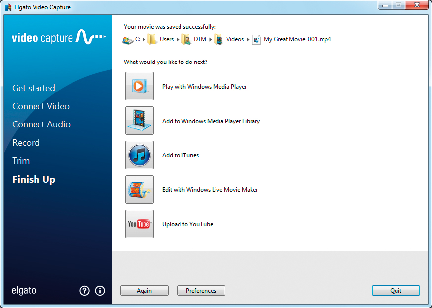Open the Record step in sidebar
This screenshot has height=308, width=432.
26,143
